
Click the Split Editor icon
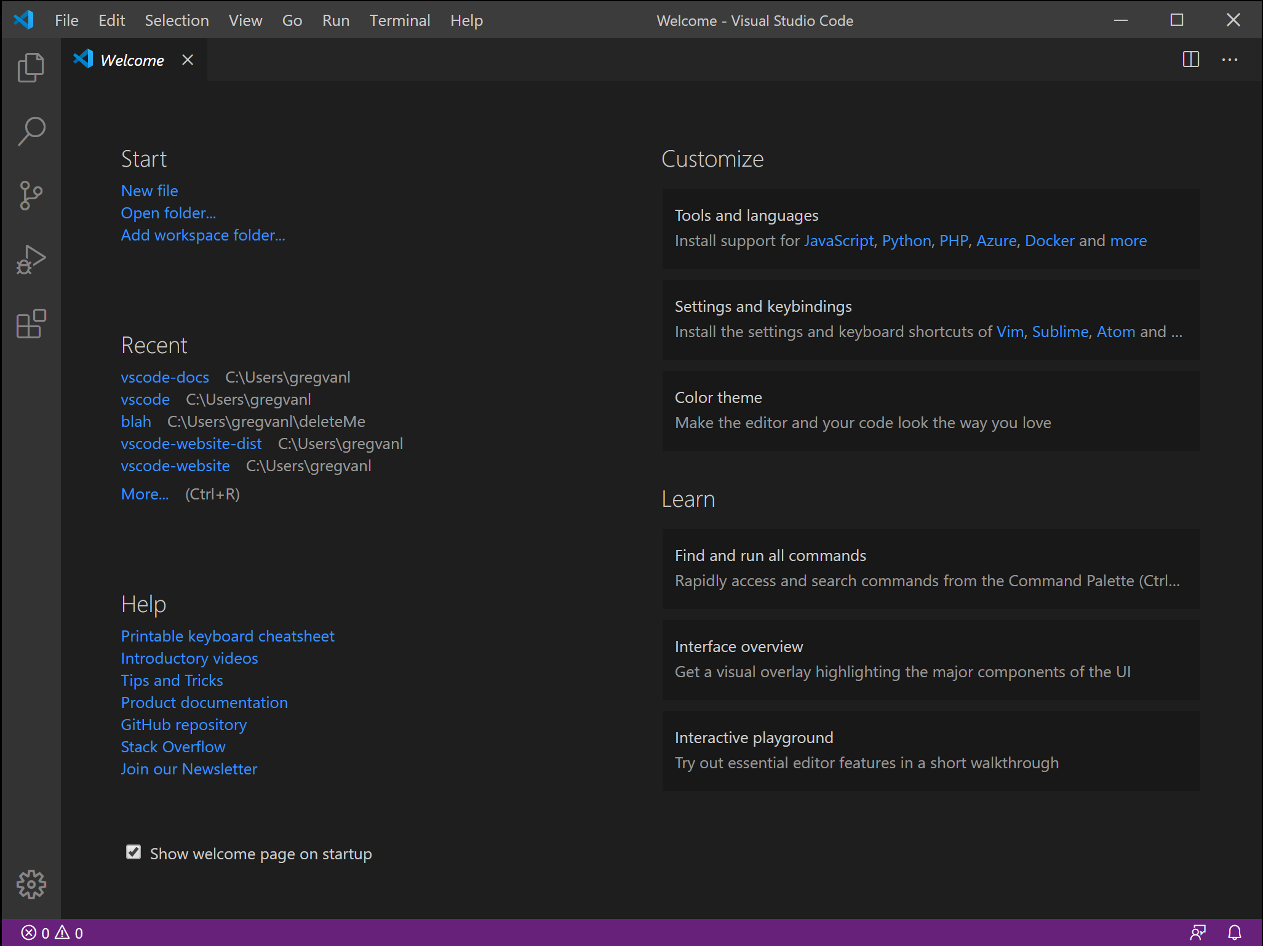[1190, 60]
